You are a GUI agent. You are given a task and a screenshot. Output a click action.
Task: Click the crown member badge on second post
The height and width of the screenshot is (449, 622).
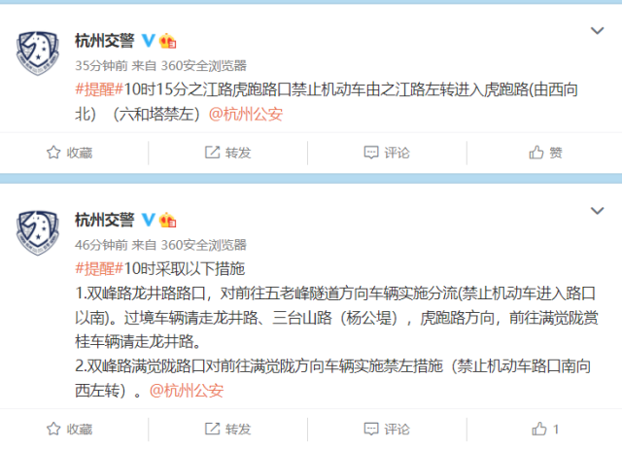167,221
